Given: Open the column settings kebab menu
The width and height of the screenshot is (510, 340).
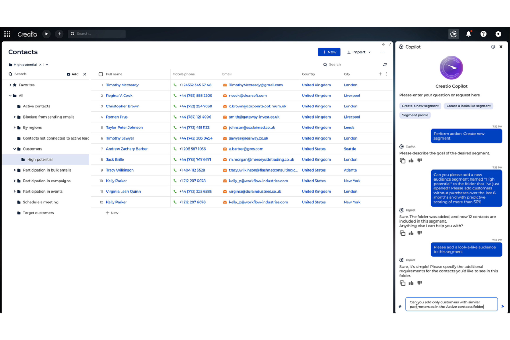Looking at the screenshot, I should pos(386,74).
